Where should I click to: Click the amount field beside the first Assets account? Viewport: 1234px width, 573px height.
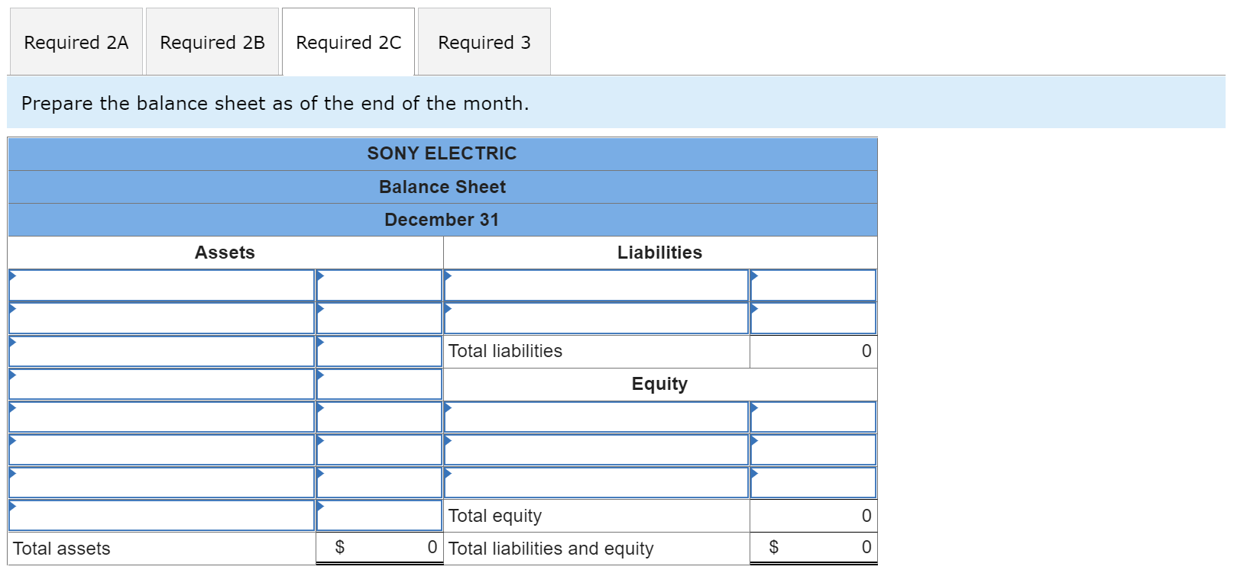(x=380, y=285)
